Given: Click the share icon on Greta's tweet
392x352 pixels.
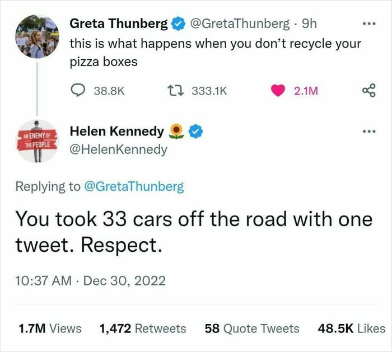Looking at the screenshot, I should [368, 91].
